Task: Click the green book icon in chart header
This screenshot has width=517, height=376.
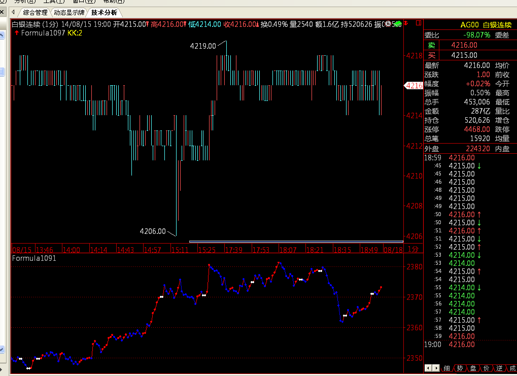Action: [398, 23]
